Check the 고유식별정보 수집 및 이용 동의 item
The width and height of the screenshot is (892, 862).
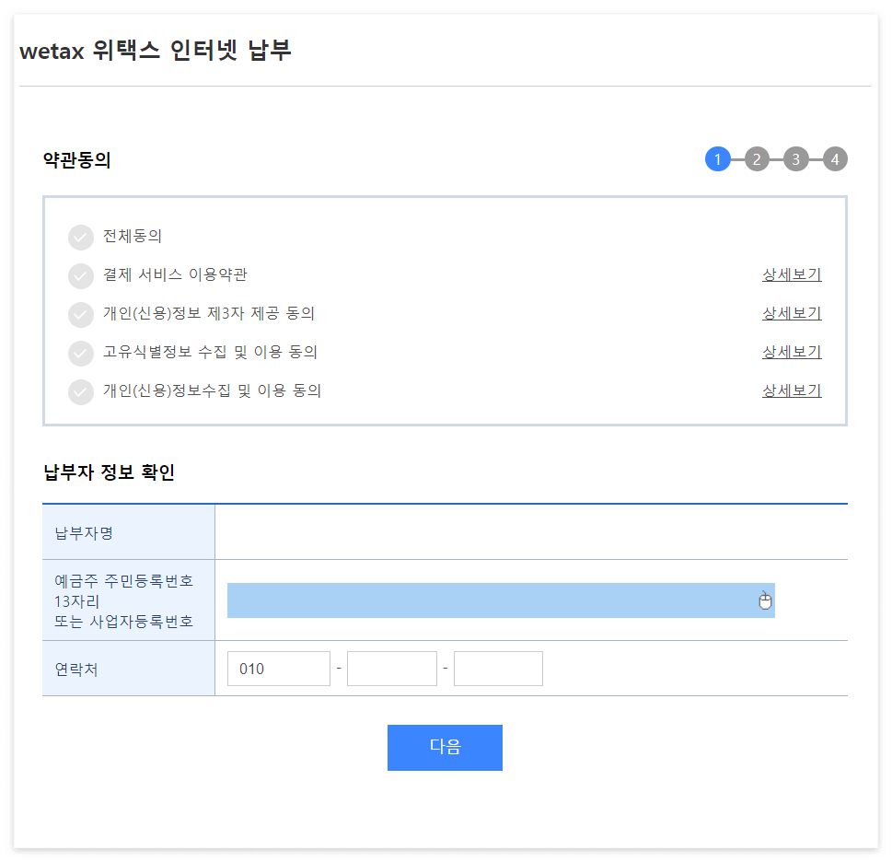pyautogui.click(x=80, y=353)
